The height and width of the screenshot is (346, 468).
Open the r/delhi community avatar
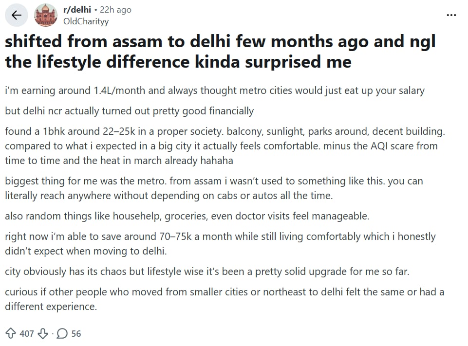(x=46, y=15)
